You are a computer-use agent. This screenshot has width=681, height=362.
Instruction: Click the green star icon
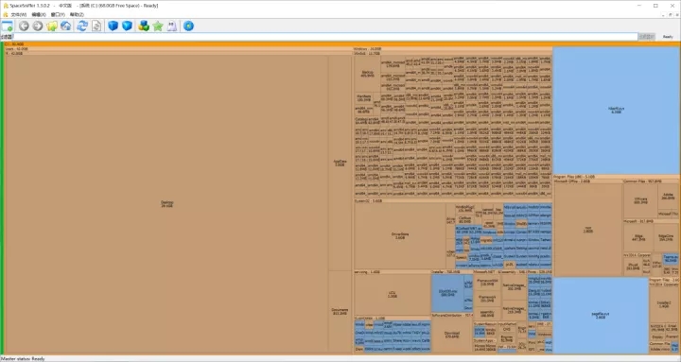tap(158, 26)
